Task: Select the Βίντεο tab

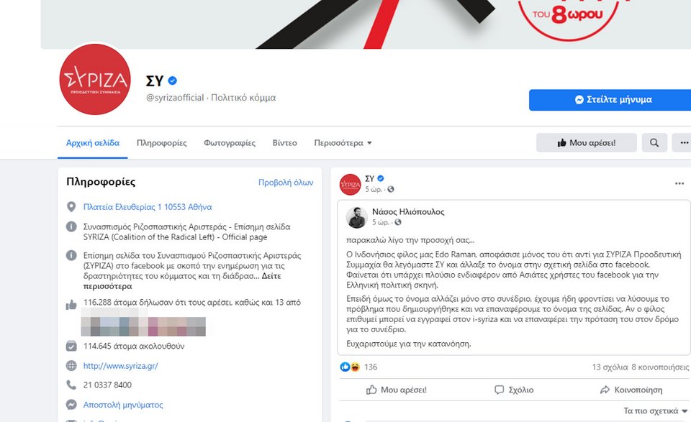Action: (285, 143)
